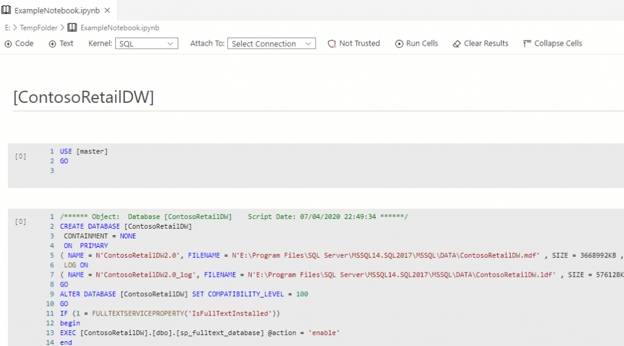Click the begin keyword line
Image resolution: width=624 pixels, height=346 pixels.
click(70, 323)
